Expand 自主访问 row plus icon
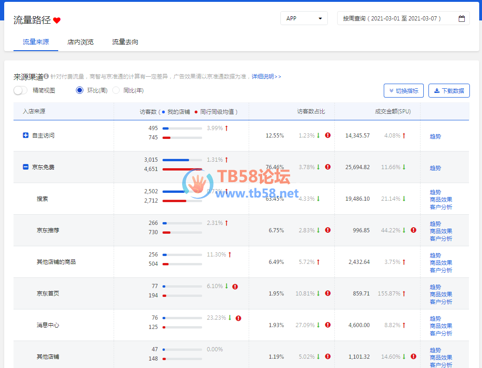 point(26,135)
